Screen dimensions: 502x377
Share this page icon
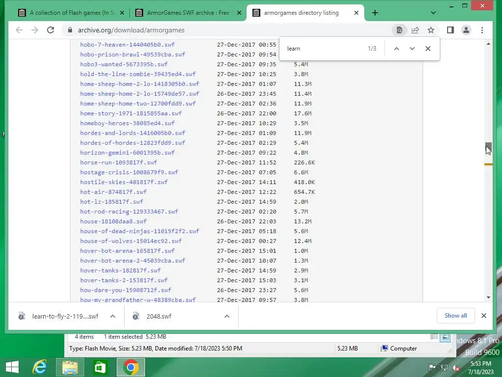(415, 30)
